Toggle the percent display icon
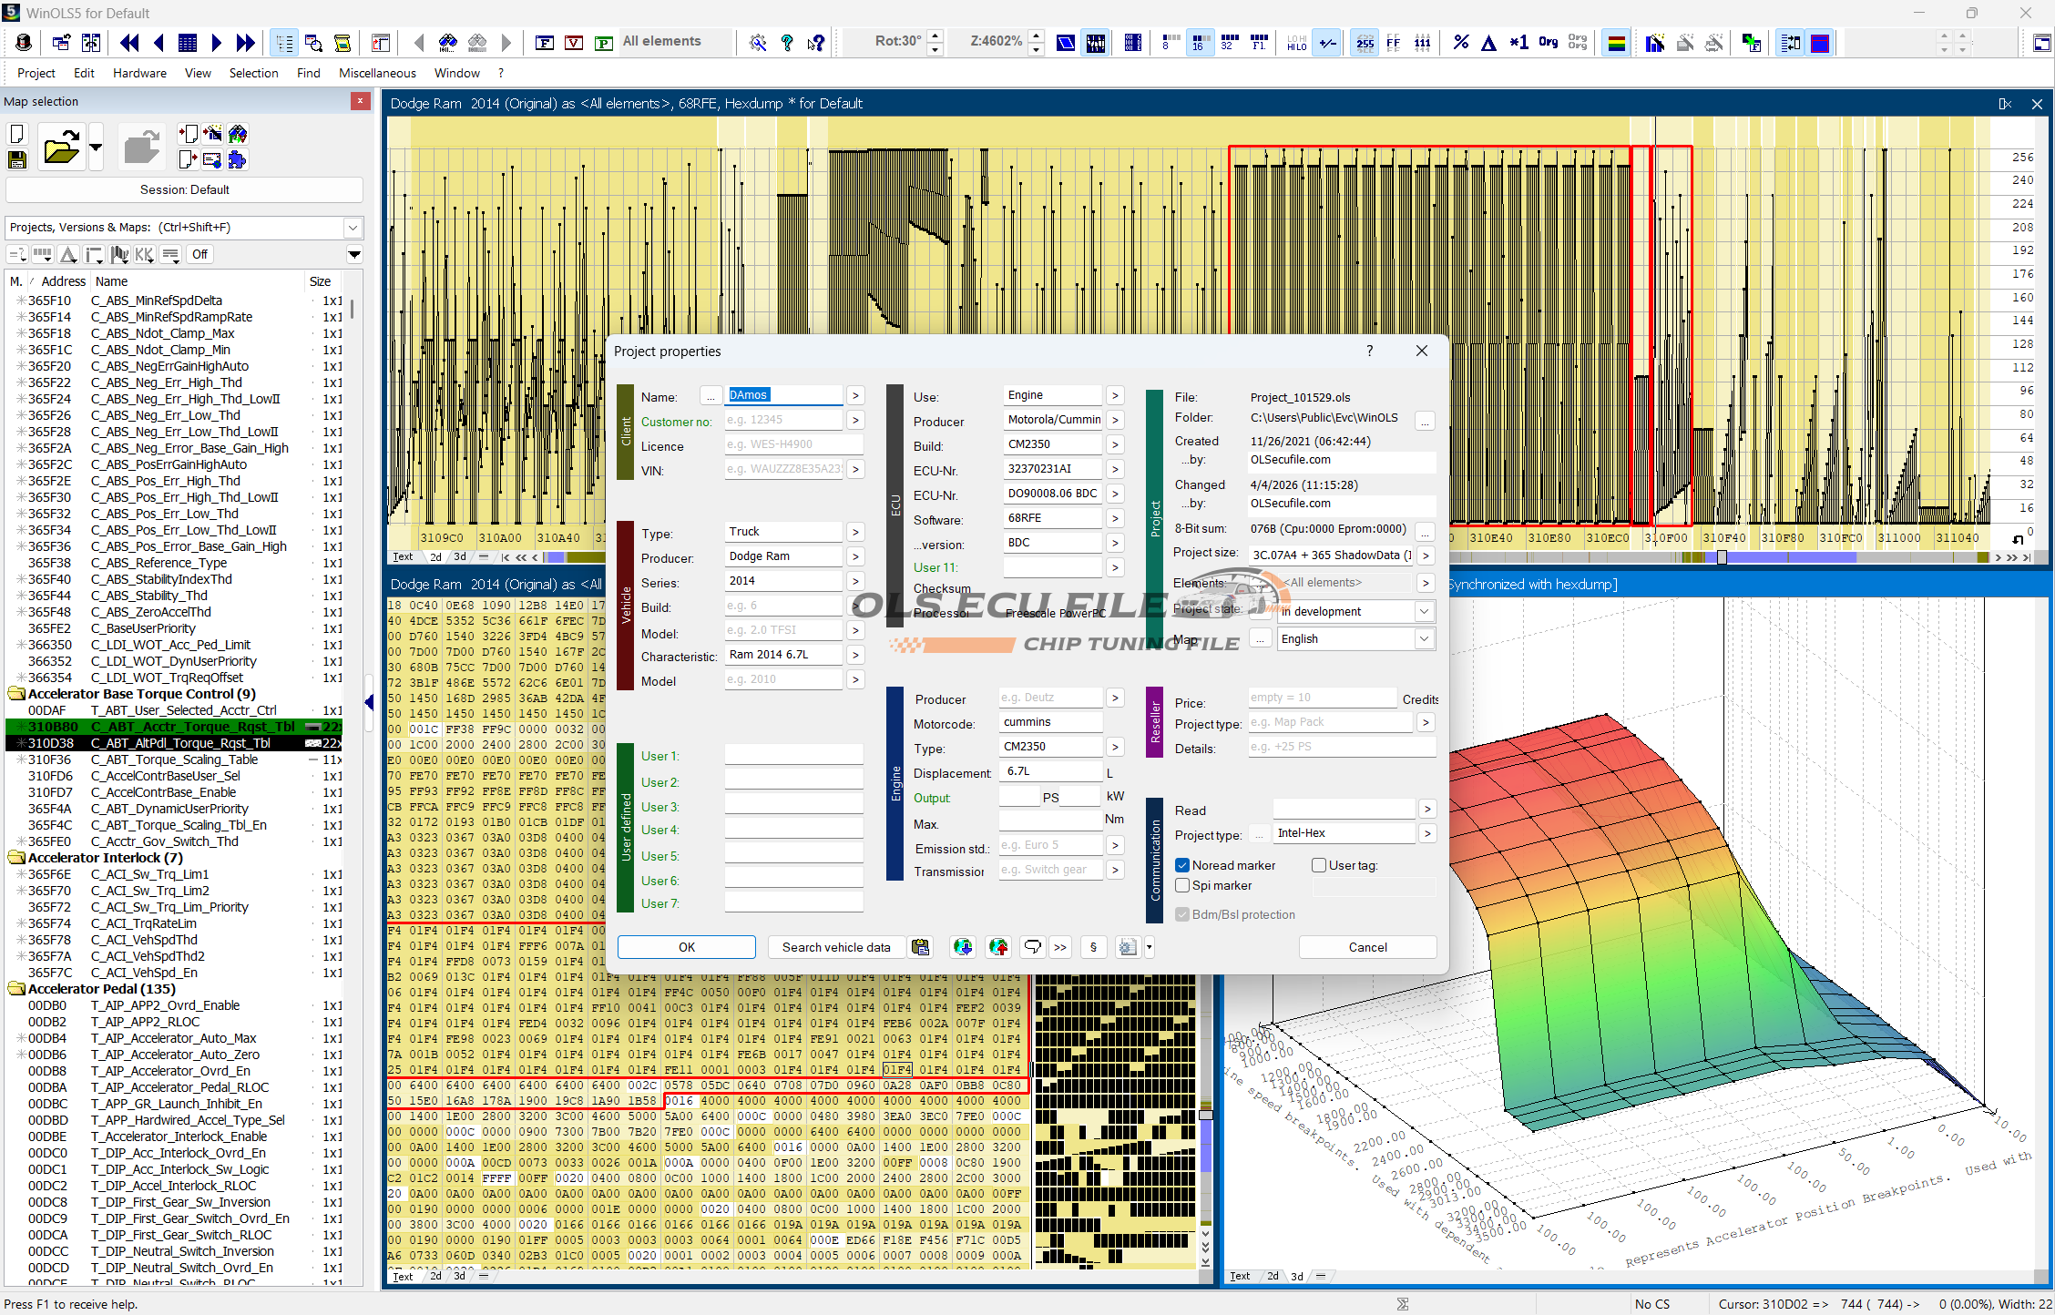 (1460, 43)
